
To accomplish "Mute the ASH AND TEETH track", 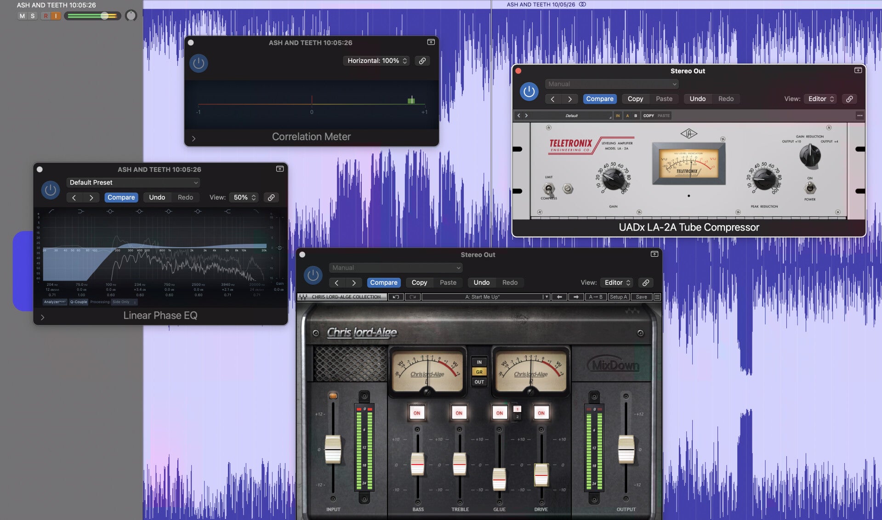I will (22, 16).
